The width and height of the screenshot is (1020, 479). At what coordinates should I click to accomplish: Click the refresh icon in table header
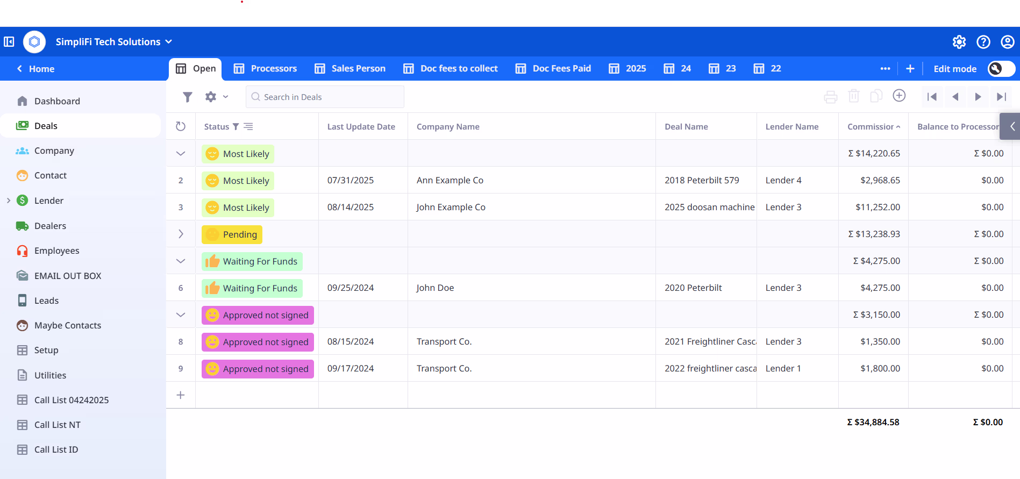pyautogui.click(x=181, y=126)
